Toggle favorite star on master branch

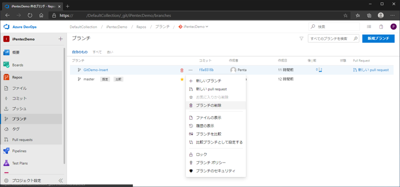pyautogui.click(x=182, y=79)
